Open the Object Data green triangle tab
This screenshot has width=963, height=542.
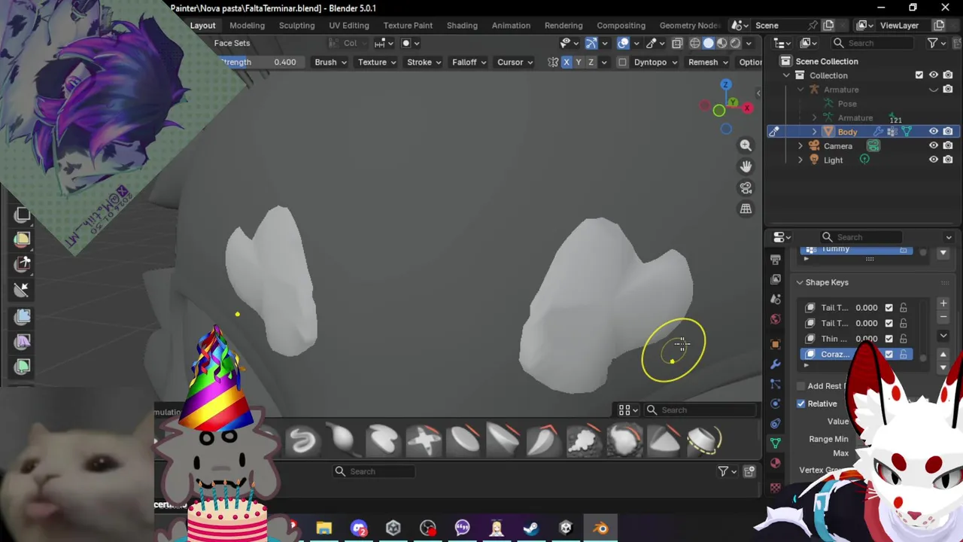pyautogui.click(x=776, y=443)
